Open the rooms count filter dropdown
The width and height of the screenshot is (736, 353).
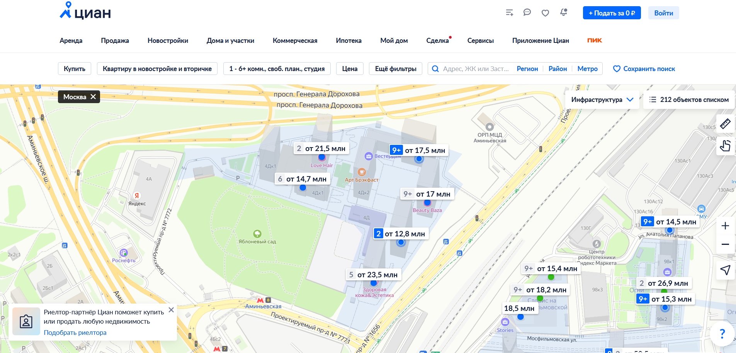point(277,69)
